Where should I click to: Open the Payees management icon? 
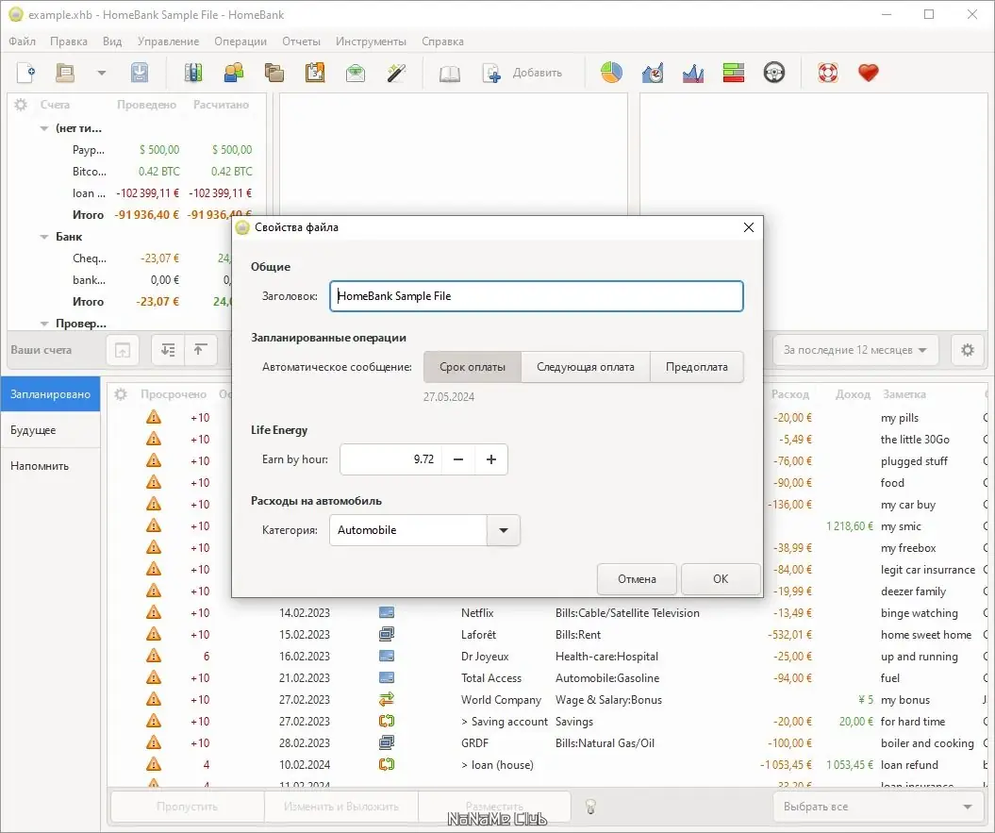[234, 73]
